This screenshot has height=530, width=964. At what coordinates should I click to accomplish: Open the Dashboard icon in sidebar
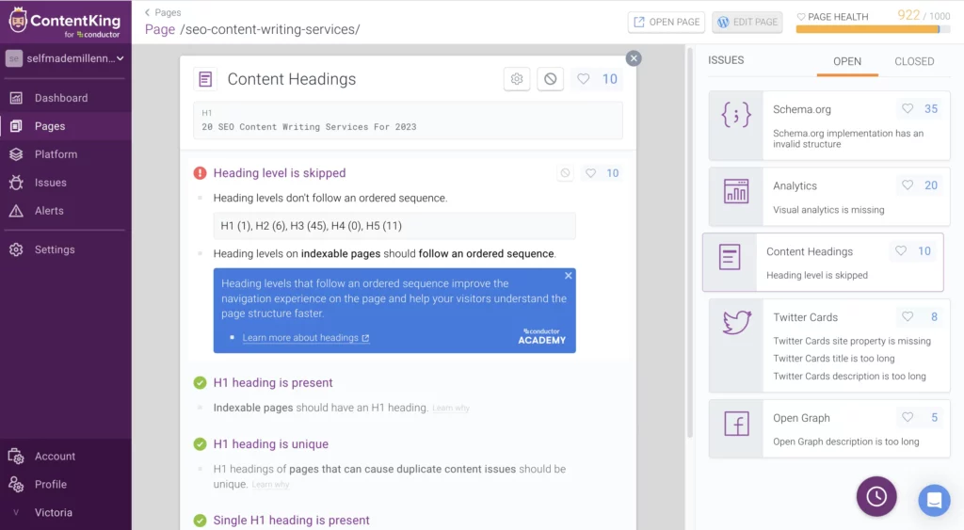(16, 98)
